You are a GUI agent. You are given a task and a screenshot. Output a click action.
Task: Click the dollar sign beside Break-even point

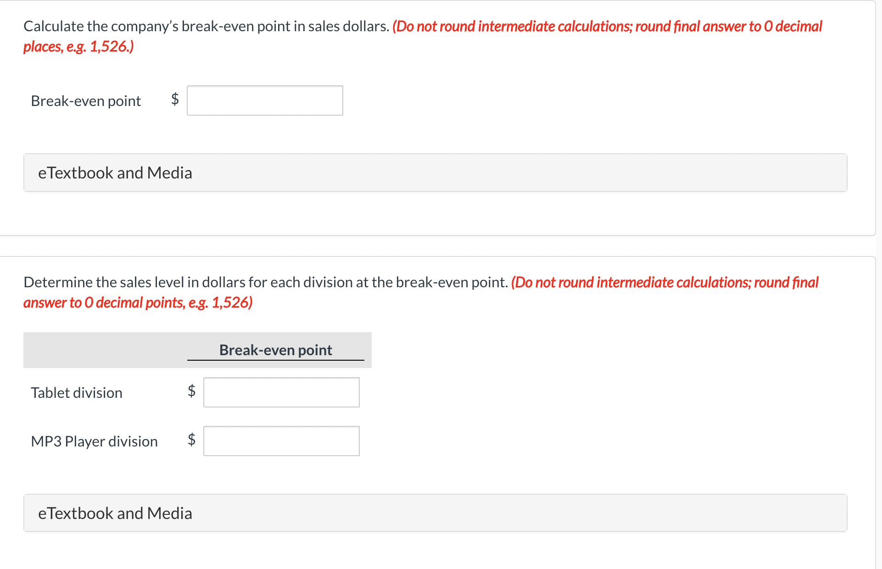(174, 100)
